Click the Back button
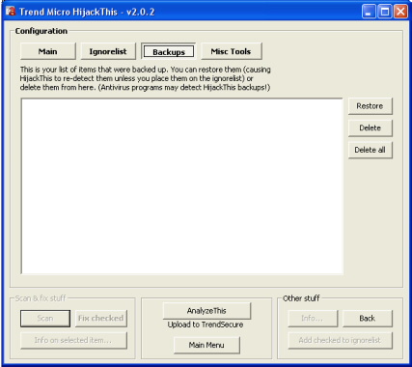 coord(368,319)
